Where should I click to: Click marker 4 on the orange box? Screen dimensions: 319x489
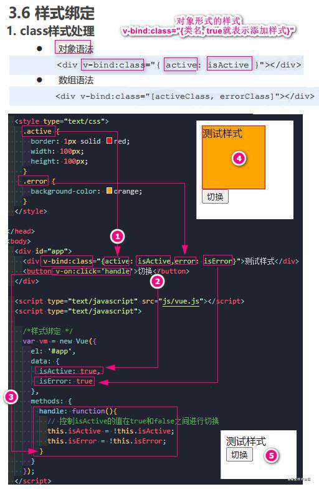point(239,159)
